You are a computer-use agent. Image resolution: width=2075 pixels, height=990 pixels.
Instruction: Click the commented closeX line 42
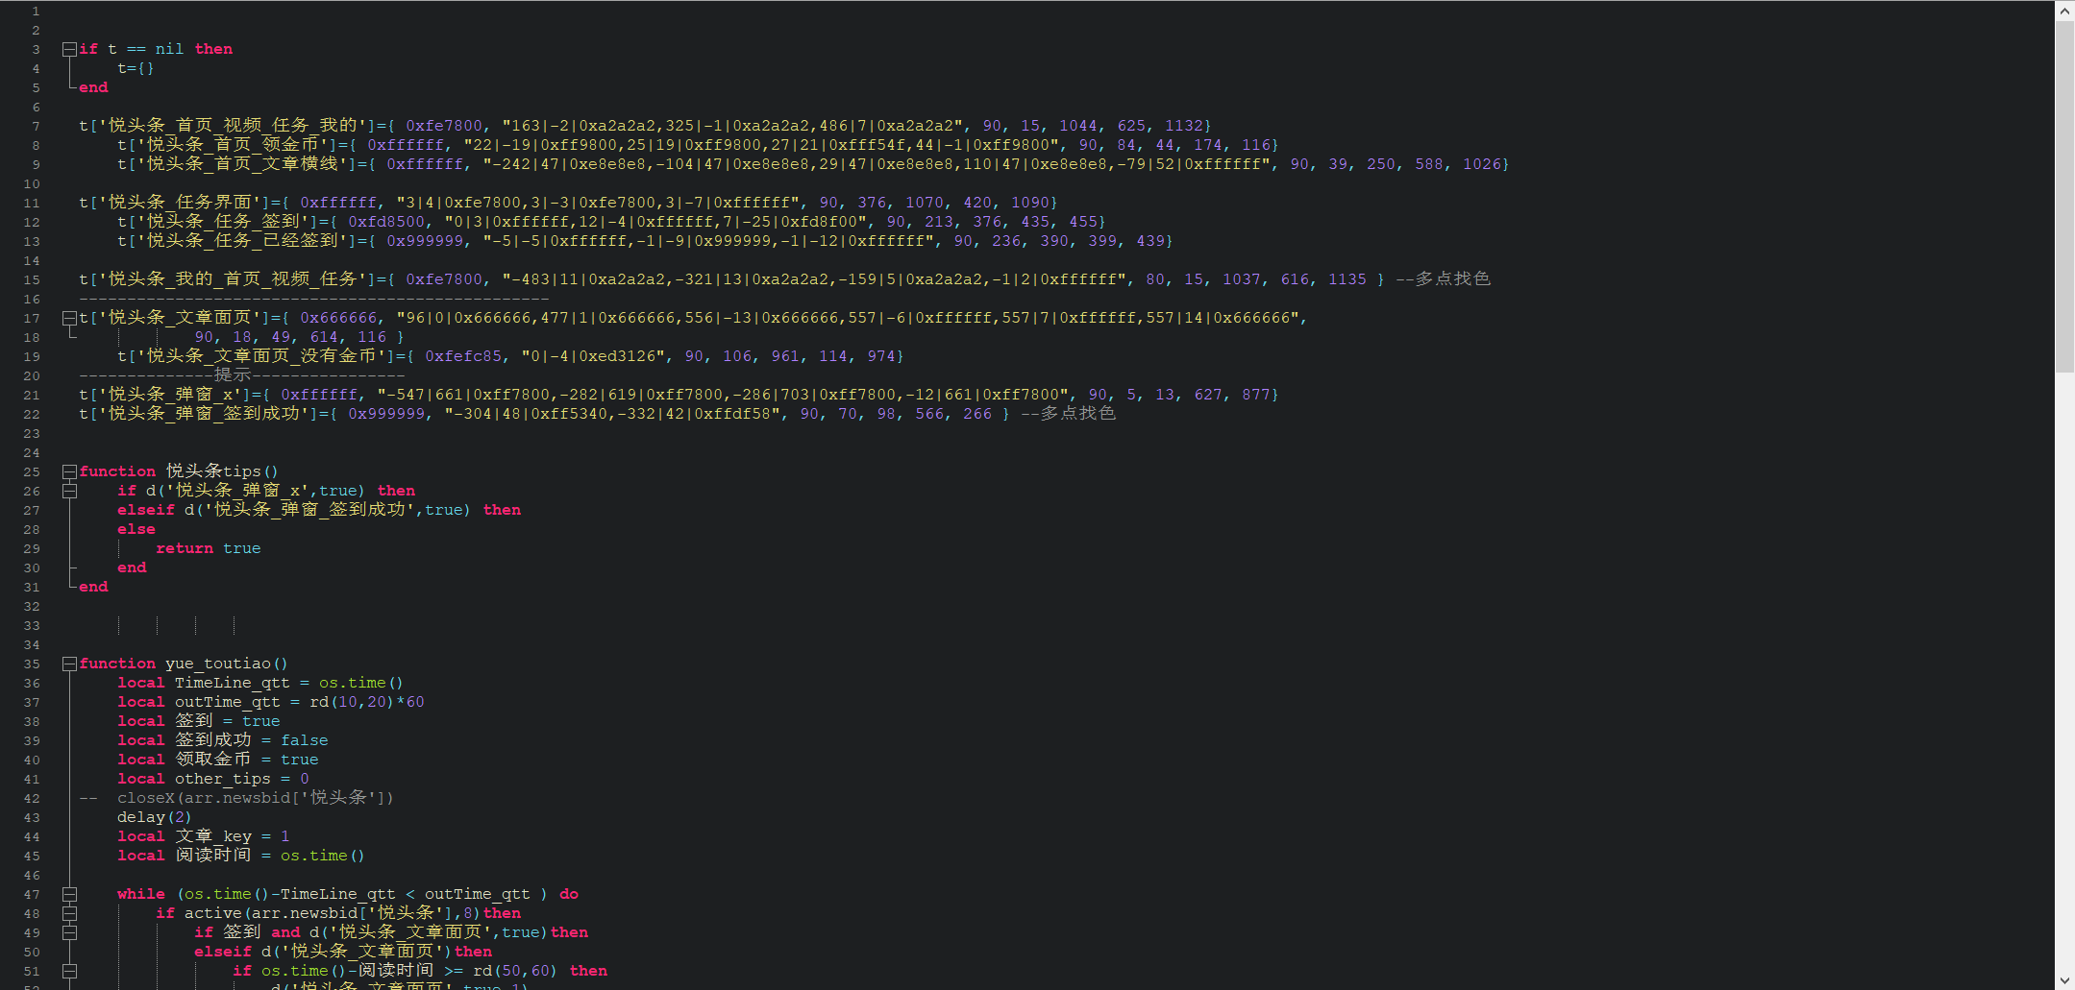click(236, 798)
